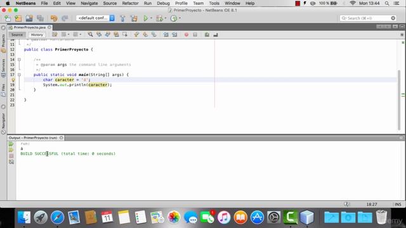Click the Undo arrow icon
The height and width of the screenshot is (228, 406).
[54, 18]
